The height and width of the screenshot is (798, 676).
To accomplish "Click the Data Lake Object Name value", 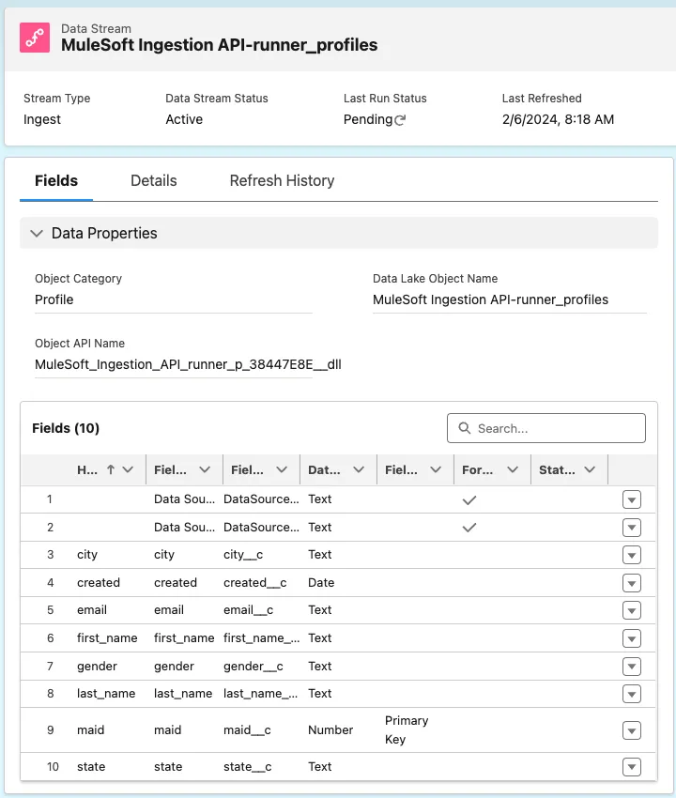I will point(490,299).
